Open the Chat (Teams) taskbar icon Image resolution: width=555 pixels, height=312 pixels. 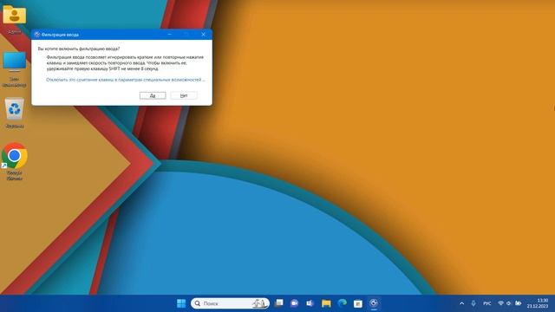pos(294,303)
